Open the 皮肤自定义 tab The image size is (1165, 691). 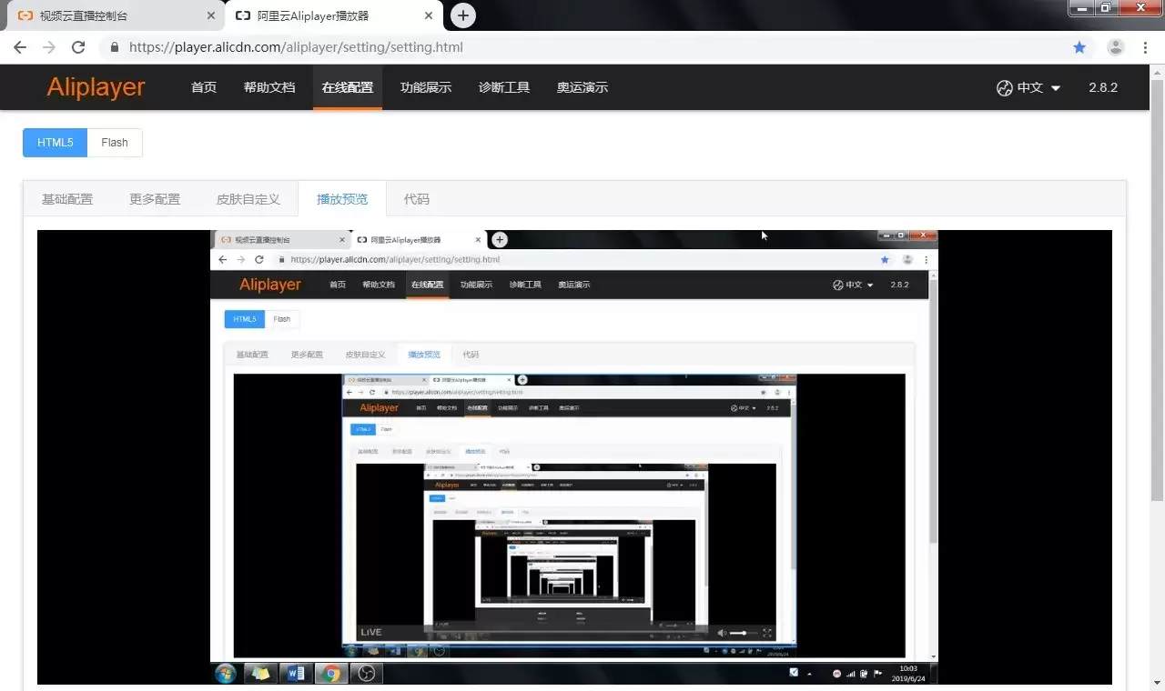click(x=248, y=199)
